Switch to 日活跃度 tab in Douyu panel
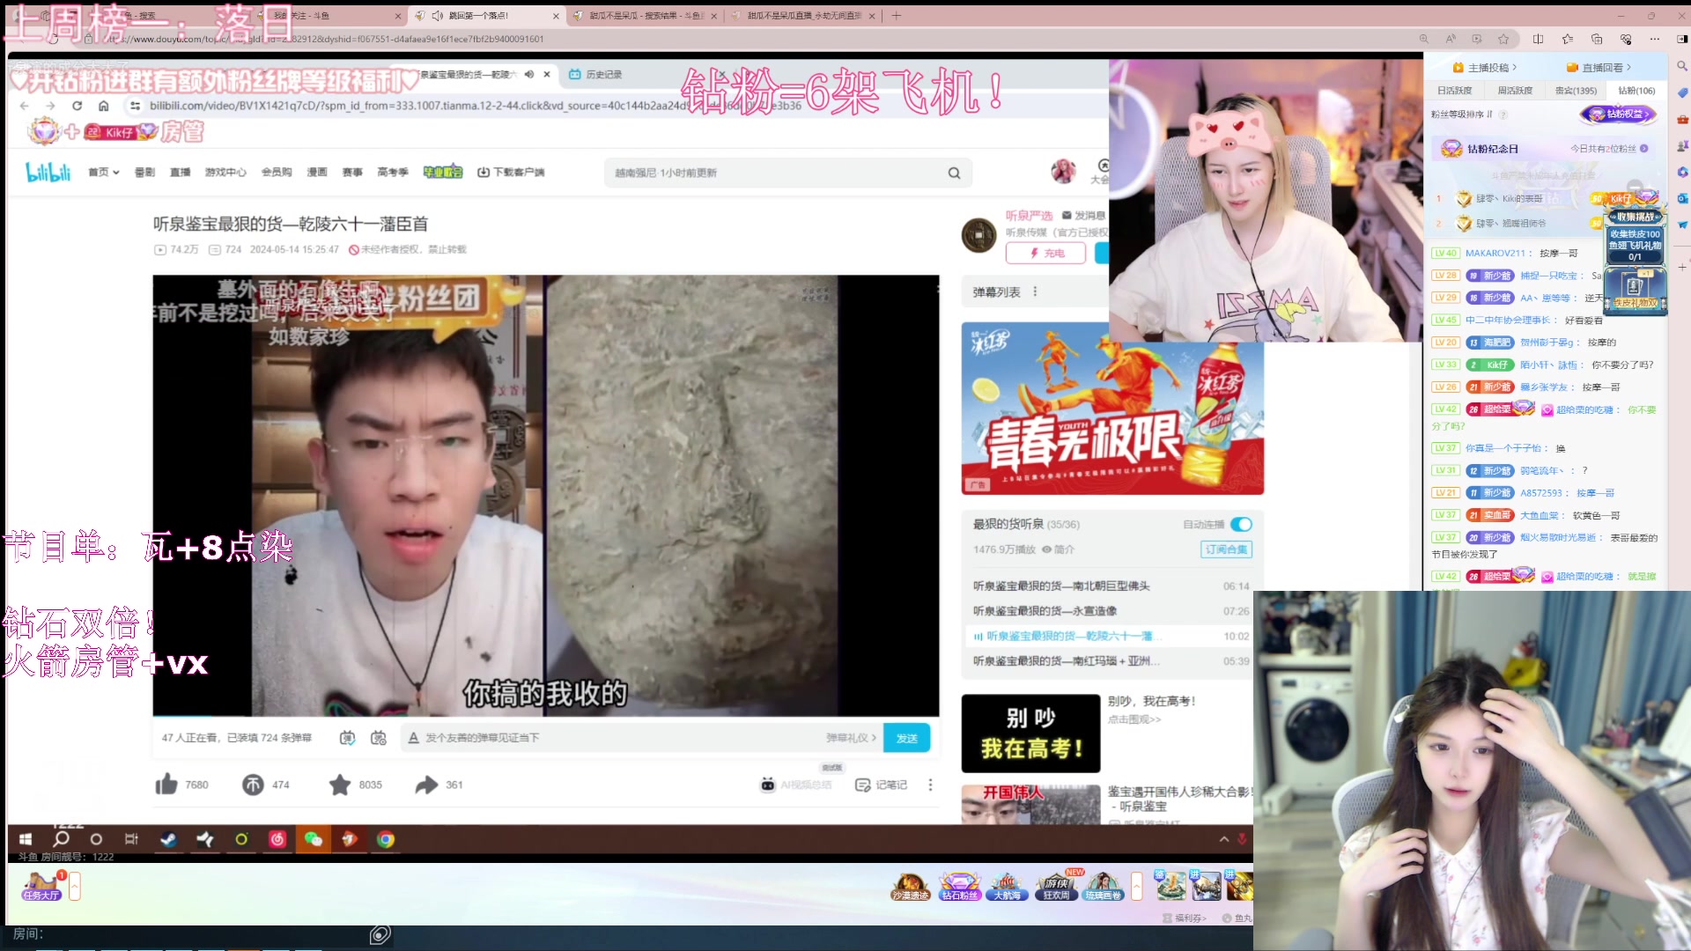This screenshot has width=1691, height=951. point(1454,91)
